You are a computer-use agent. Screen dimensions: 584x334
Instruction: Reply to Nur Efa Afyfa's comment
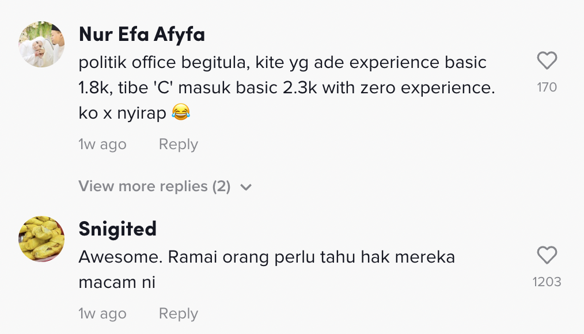[178, 145]
